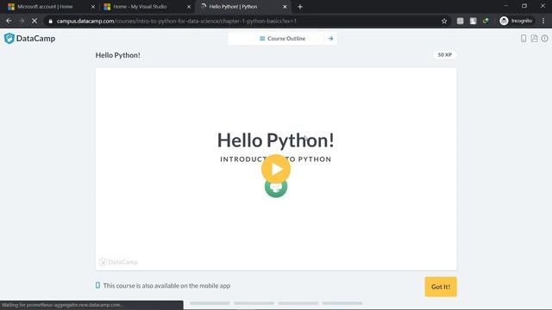Bookmark this page with the star
This screenshot has width=552, height=310.
[444, 21]
